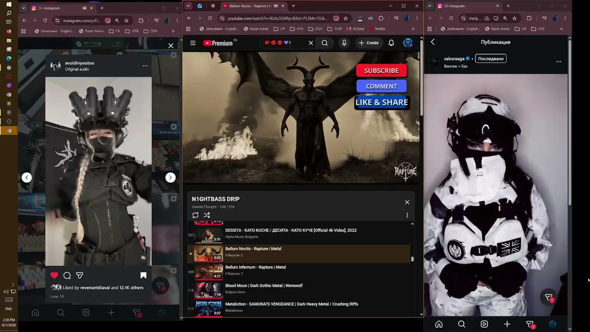
Task: Unmute the reel with the speaker icon
Action: (x=143, y=258)
